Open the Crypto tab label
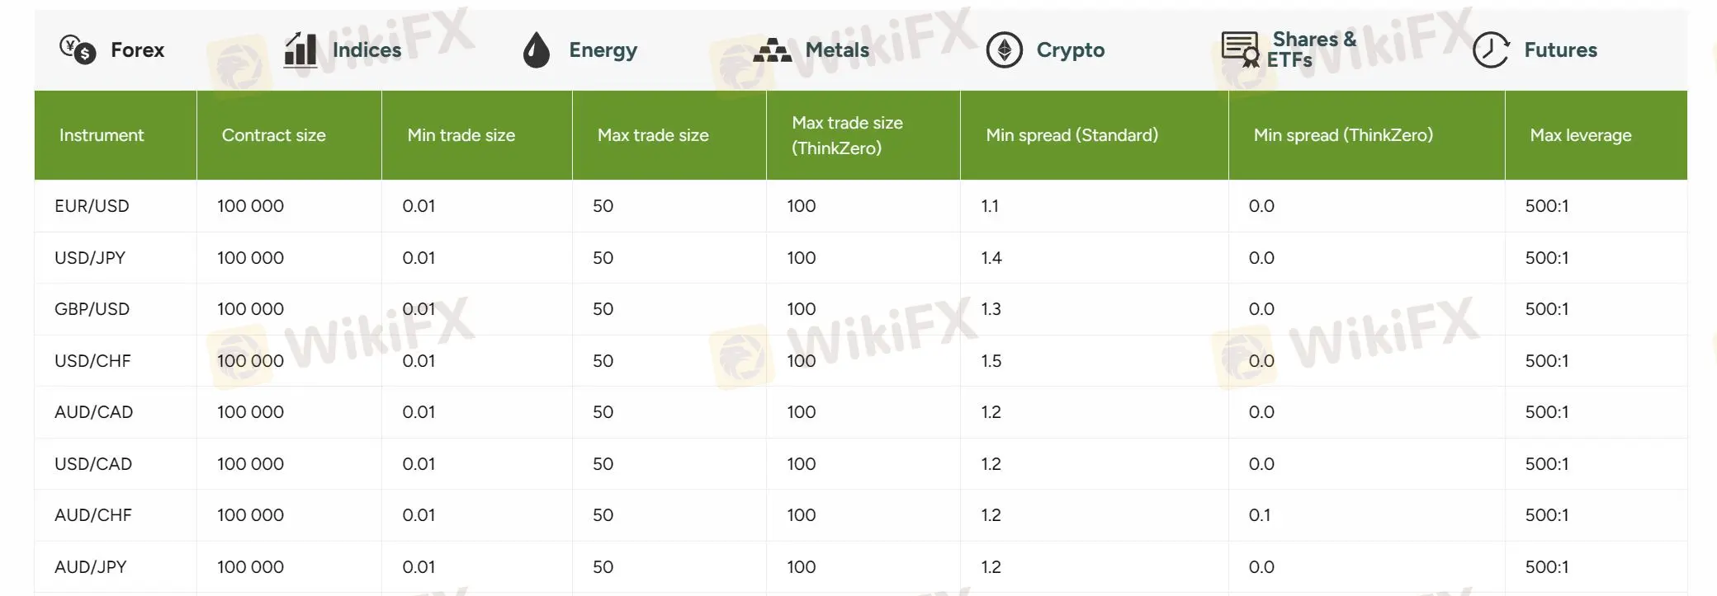The image size is (1717, 596). pos(1071,51)
